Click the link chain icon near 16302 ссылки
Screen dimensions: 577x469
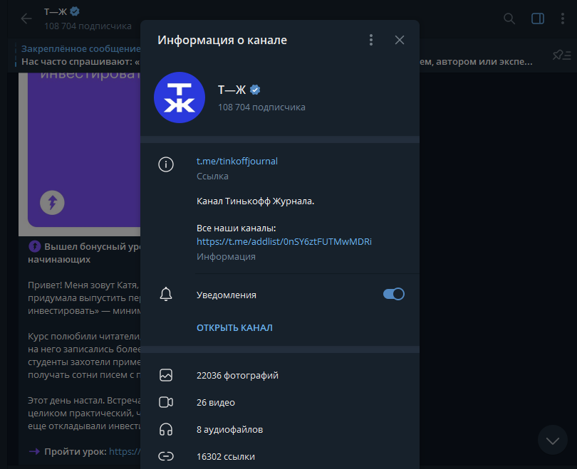[166, 455]
